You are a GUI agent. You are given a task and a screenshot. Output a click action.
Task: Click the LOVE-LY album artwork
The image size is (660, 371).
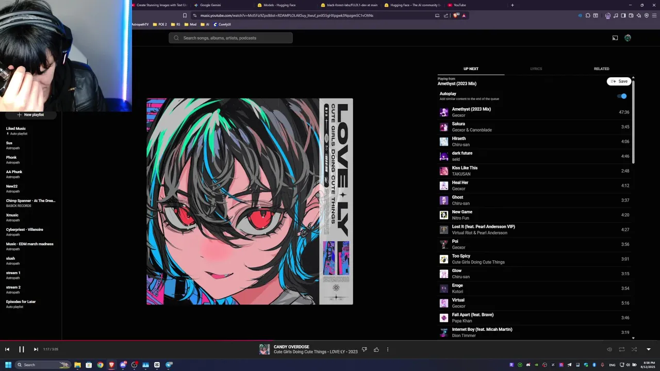point(250,201)
